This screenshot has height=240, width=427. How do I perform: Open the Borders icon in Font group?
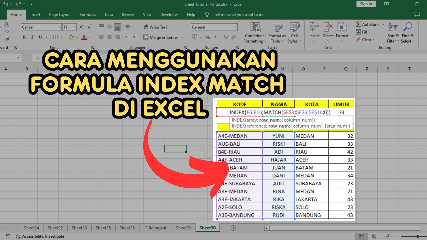click(56, 37)
